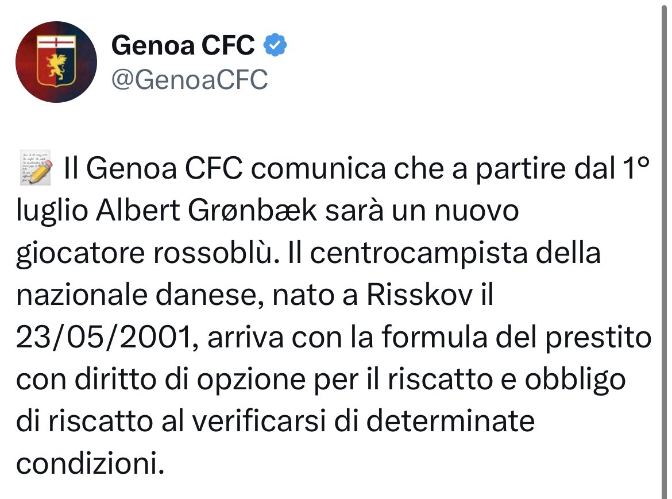Click the word verificarsi
672x499 pixels.
259,421
